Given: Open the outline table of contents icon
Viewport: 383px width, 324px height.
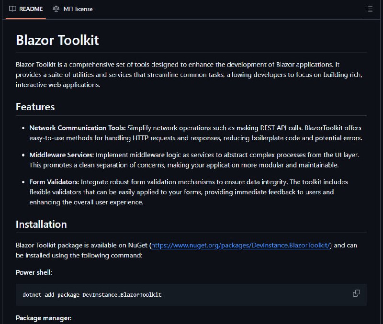Looking at the screenshot, I should click(369, 9).
